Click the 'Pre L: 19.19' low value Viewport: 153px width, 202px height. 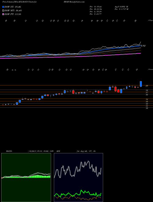[x=96, y=12]
